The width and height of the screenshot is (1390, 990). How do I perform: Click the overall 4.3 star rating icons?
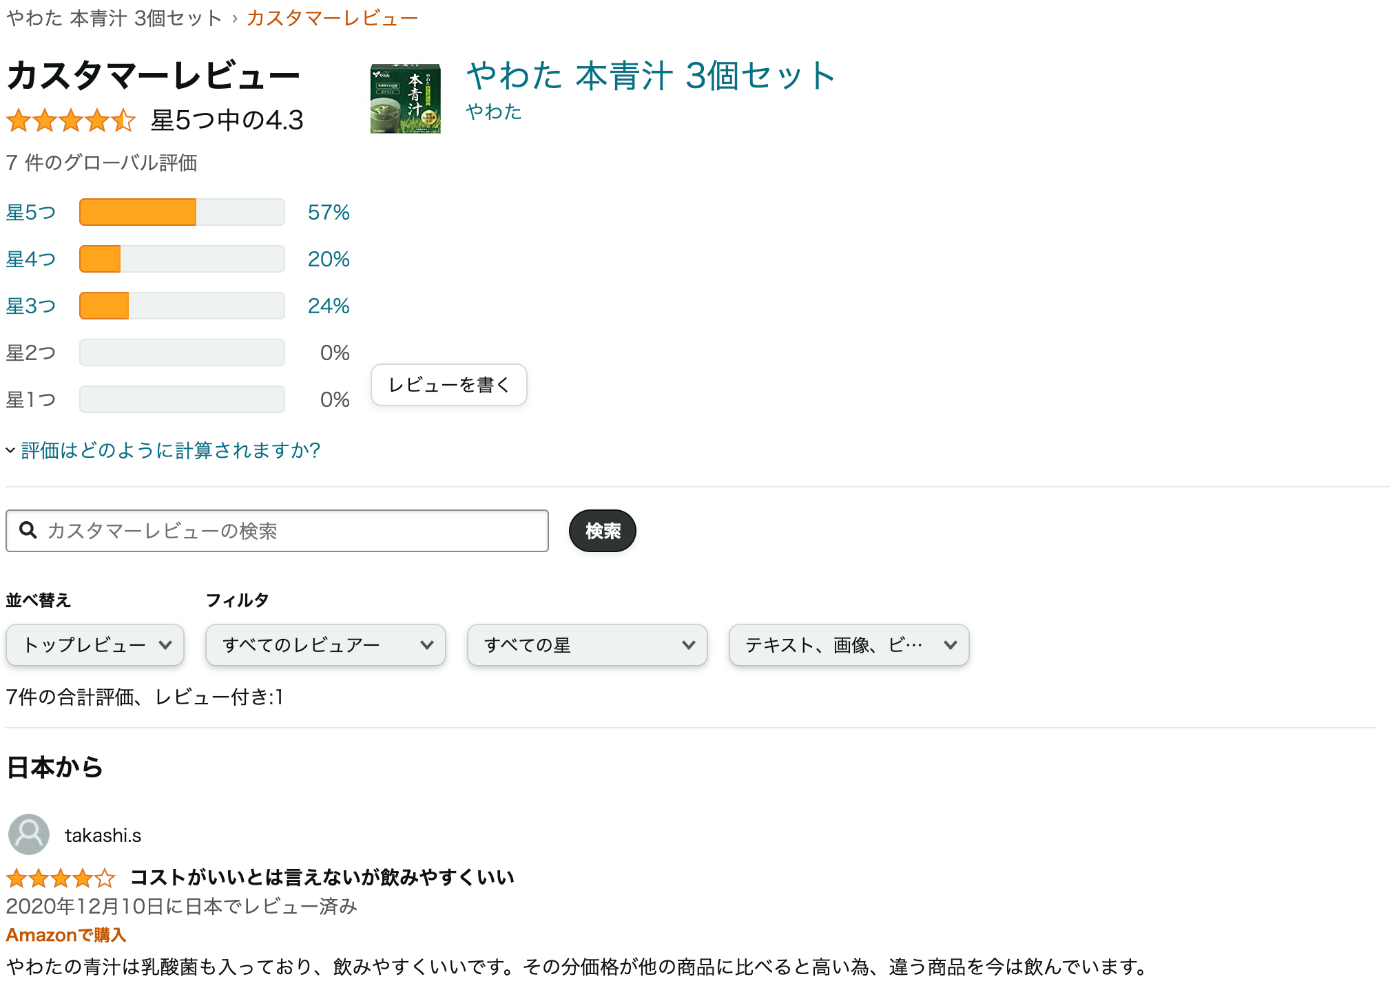click(71, 120)
